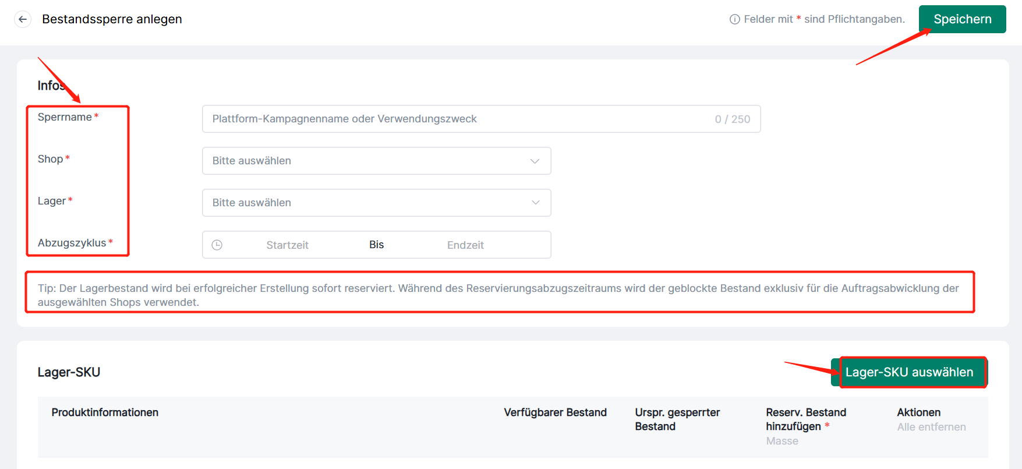Focus the Sperrname text input
Screen dimensions: 1022x469
pos(460,119)
